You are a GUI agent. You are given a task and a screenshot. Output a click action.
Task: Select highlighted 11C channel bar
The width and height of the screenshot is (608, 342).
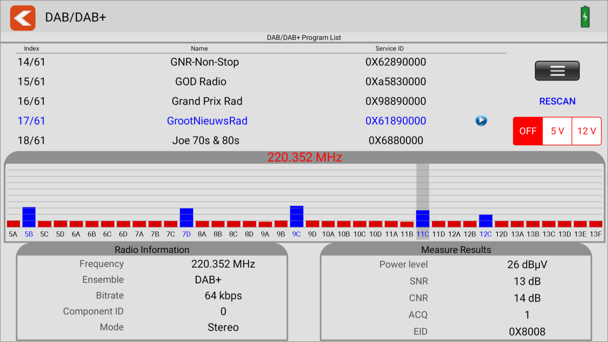pyautogui.click(x=423, y=218)
